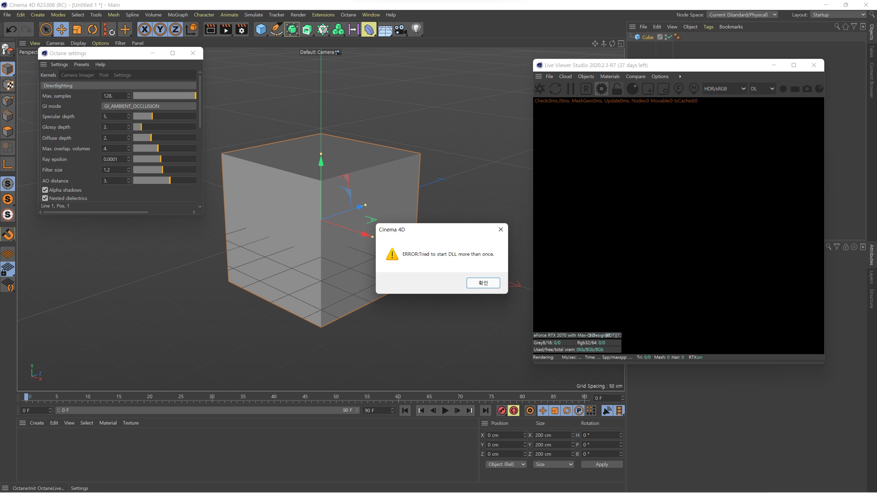Open the Size mode dropdown
877x493 pixels.
click(x=554, y=464)
